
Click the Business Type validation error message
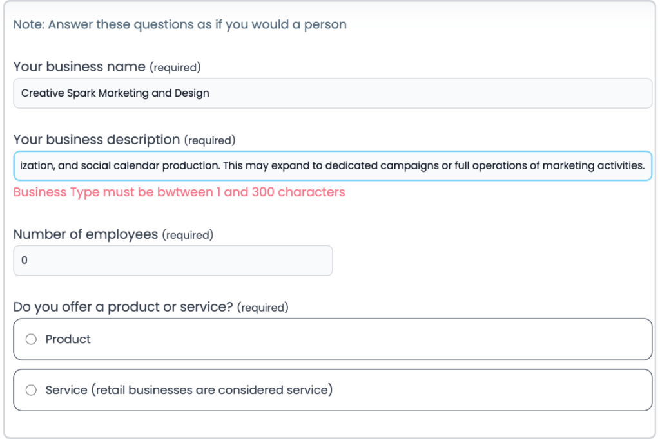coord(180,192)
